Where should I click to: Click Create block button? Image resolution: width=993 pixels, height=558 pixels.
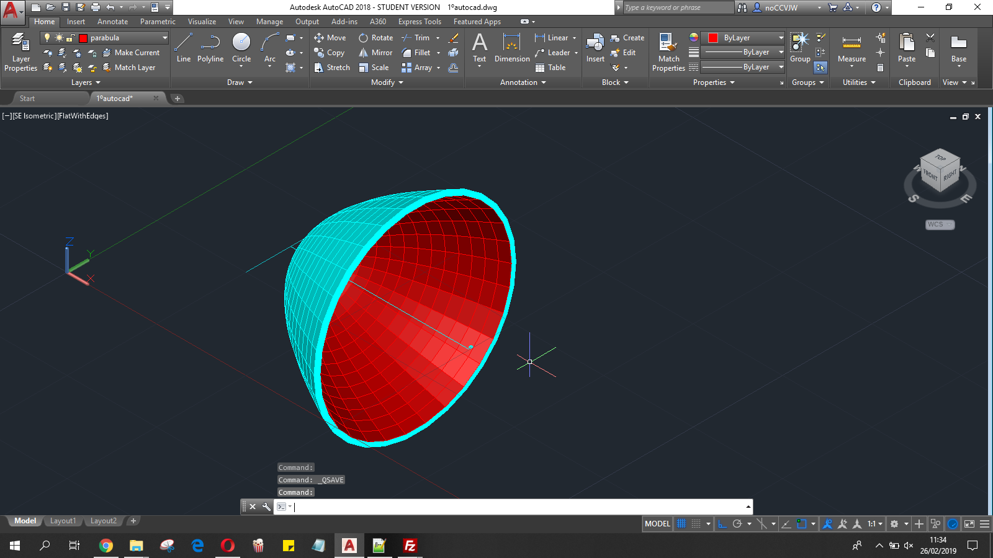[x=627, y=38]
